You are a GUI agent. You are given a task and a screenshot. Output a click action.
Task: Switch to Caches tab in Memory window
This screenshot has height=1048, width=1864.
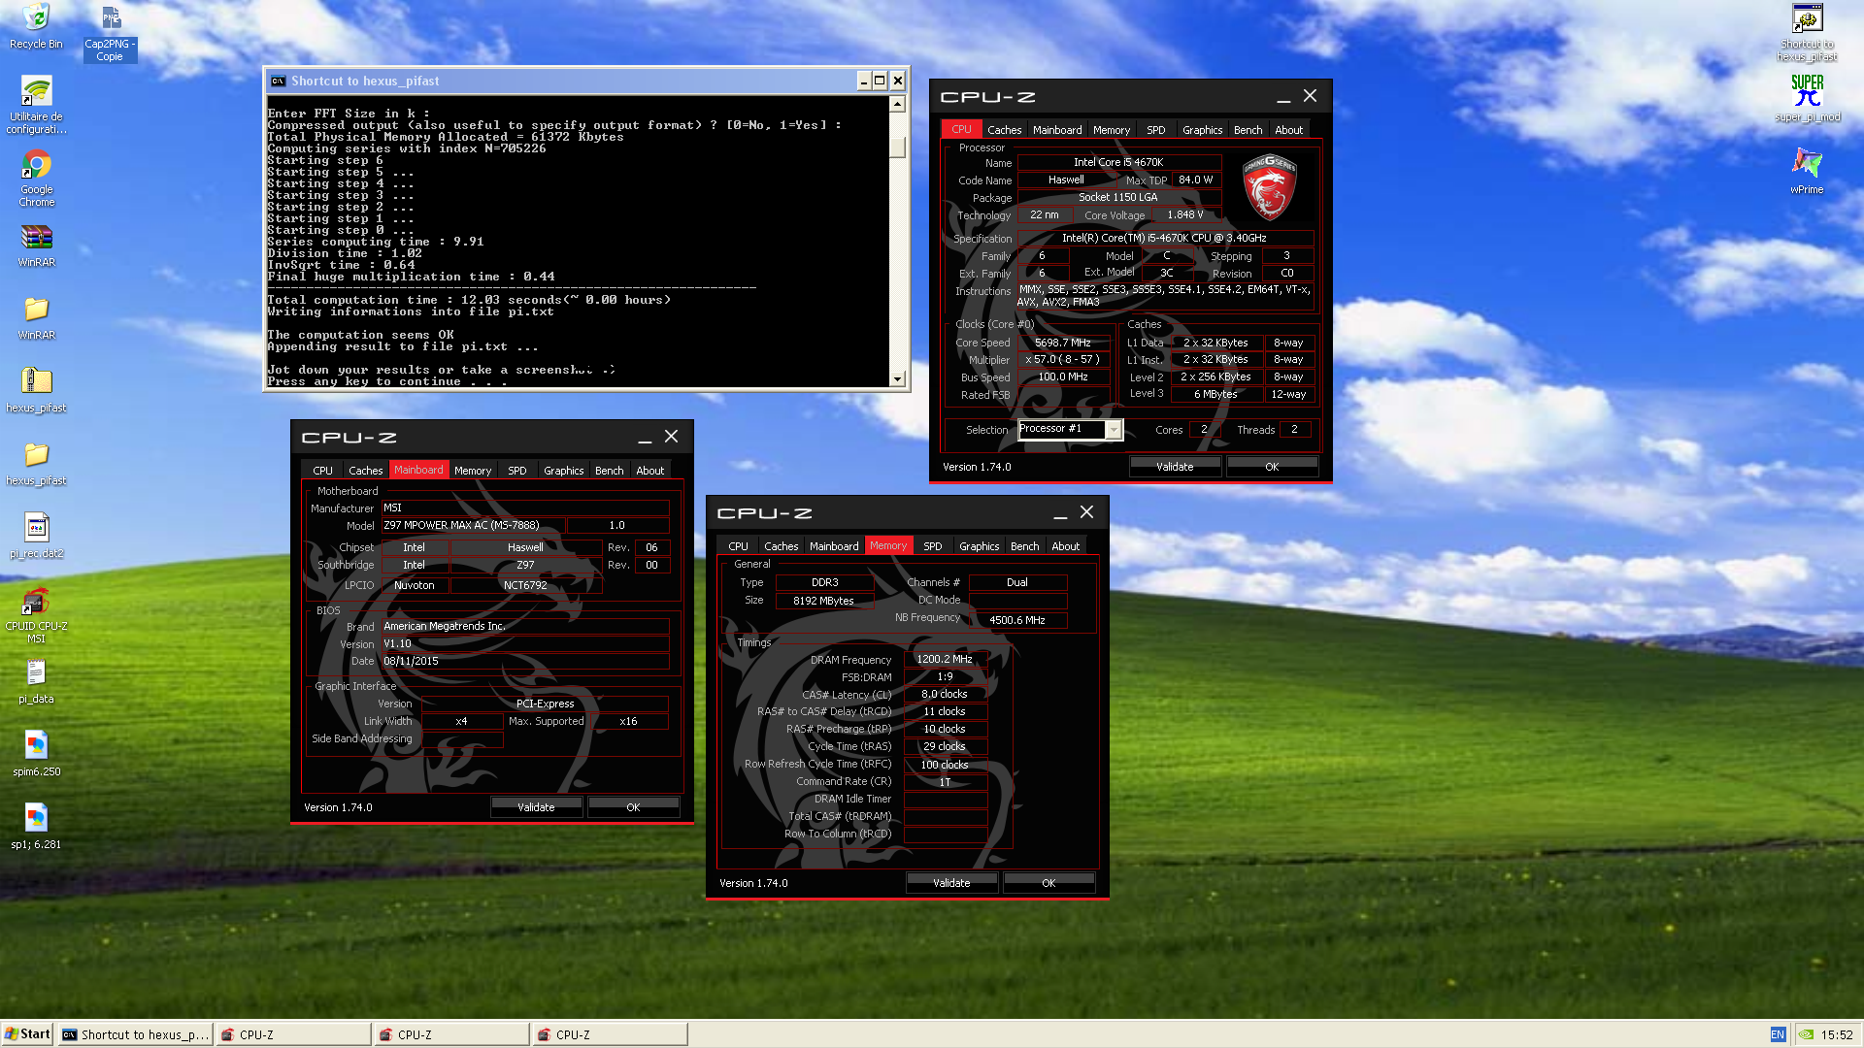(781, 546)
